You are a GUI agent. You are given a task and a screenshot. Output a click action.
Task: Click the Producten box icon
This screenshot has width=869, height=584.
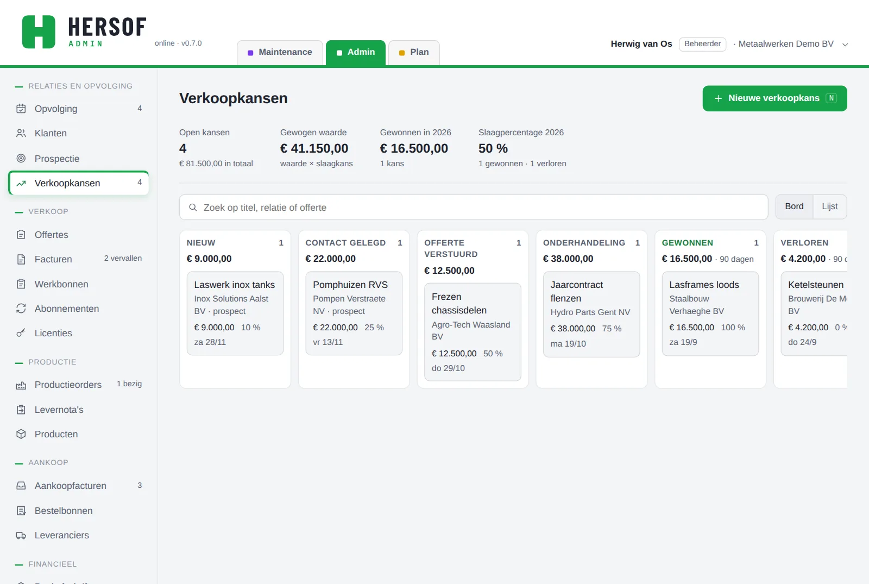tap(21, 434)
